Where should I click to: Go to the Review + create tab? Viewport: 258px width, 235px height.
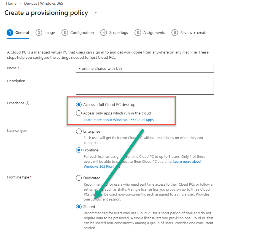[x=194, y=33]
